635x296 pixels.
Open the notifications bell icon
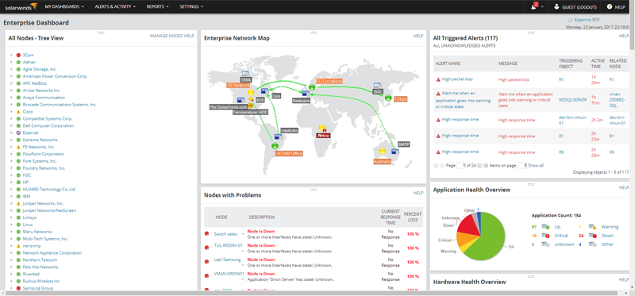(533, 7)
